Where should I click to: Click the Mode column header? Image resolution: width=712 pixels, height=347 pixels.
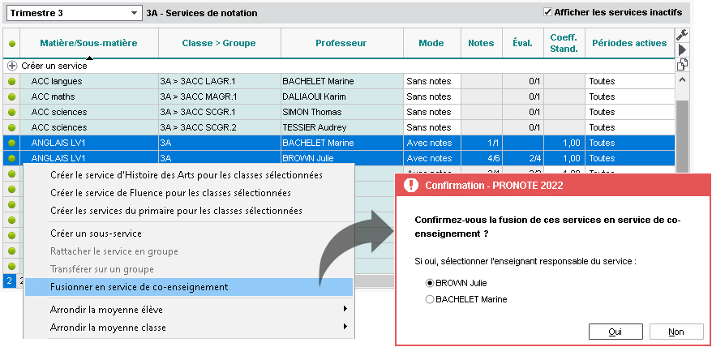click(432, 44)
